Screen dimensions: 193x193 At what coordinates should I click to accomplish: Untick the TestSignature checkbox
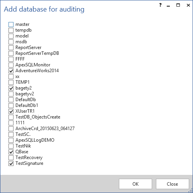(x=11, y=163)
